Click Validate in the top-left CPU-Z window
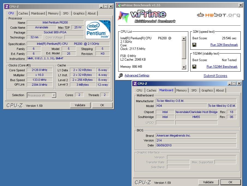This screenshot has width=247, height=186. (80, 105)
